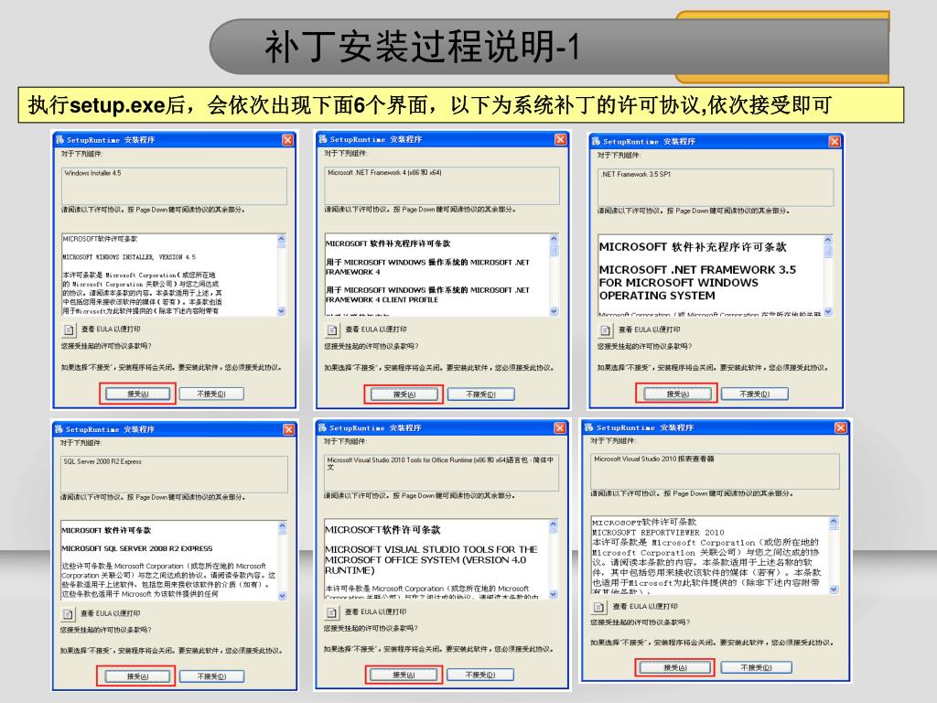Click scrollbar up arrow in SQL Server 2008 license text
Screen dimensions: 937x703
pyautogui.click(x=283, y=526)
